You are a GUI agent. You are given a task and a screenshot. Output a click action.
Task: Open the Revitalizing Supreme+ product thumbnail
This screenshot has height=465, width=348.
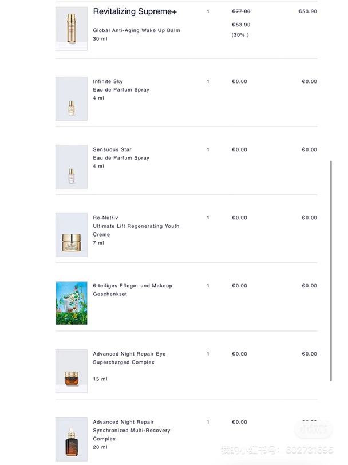pyautogui.click(x=72, y=29)
